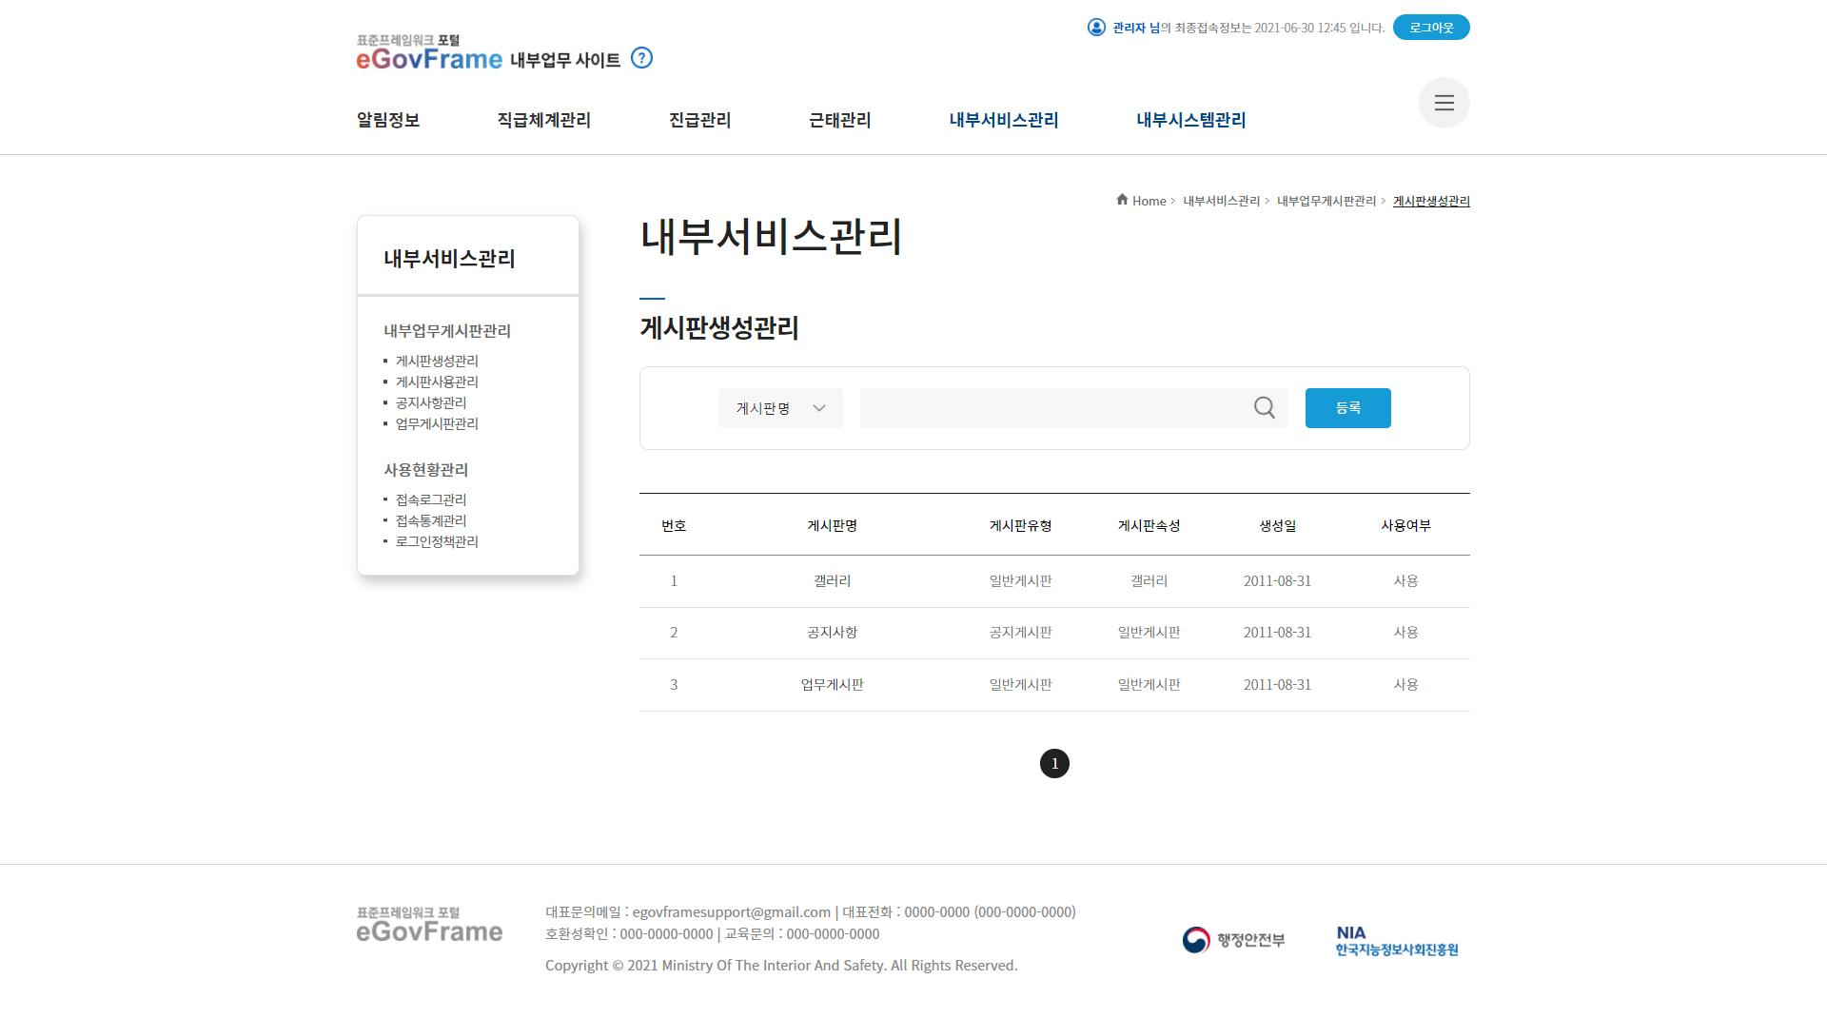
Task: Select the 알림정보 menu item
Action: click(388, 120)
